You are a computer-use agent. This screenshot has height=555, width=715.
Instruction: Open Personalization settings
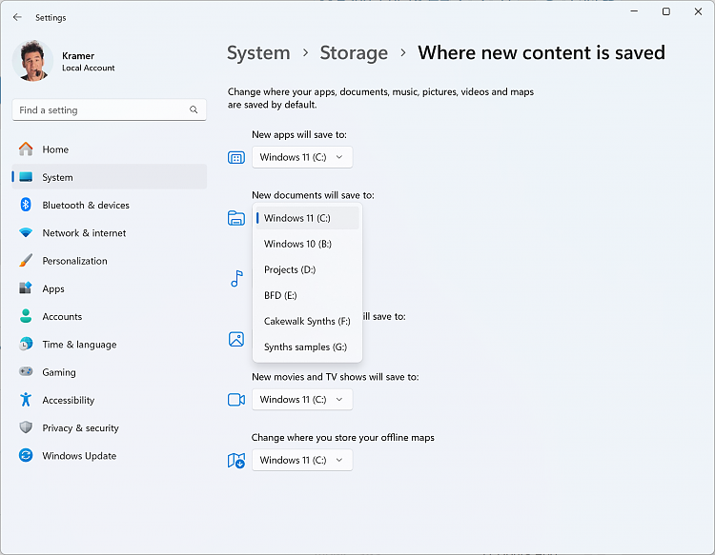109,261
